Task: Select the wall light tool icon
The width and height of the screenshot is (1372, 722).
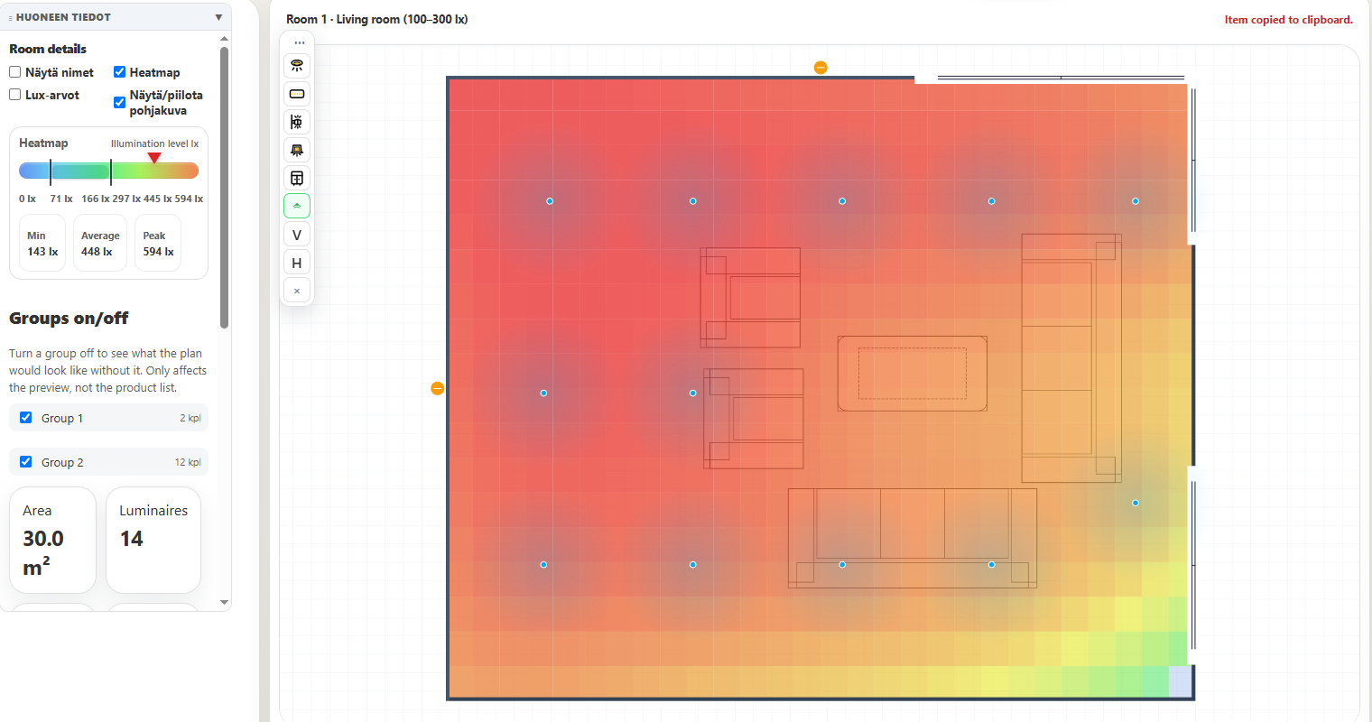Action: pyautogui.click(x=297, y=122)
